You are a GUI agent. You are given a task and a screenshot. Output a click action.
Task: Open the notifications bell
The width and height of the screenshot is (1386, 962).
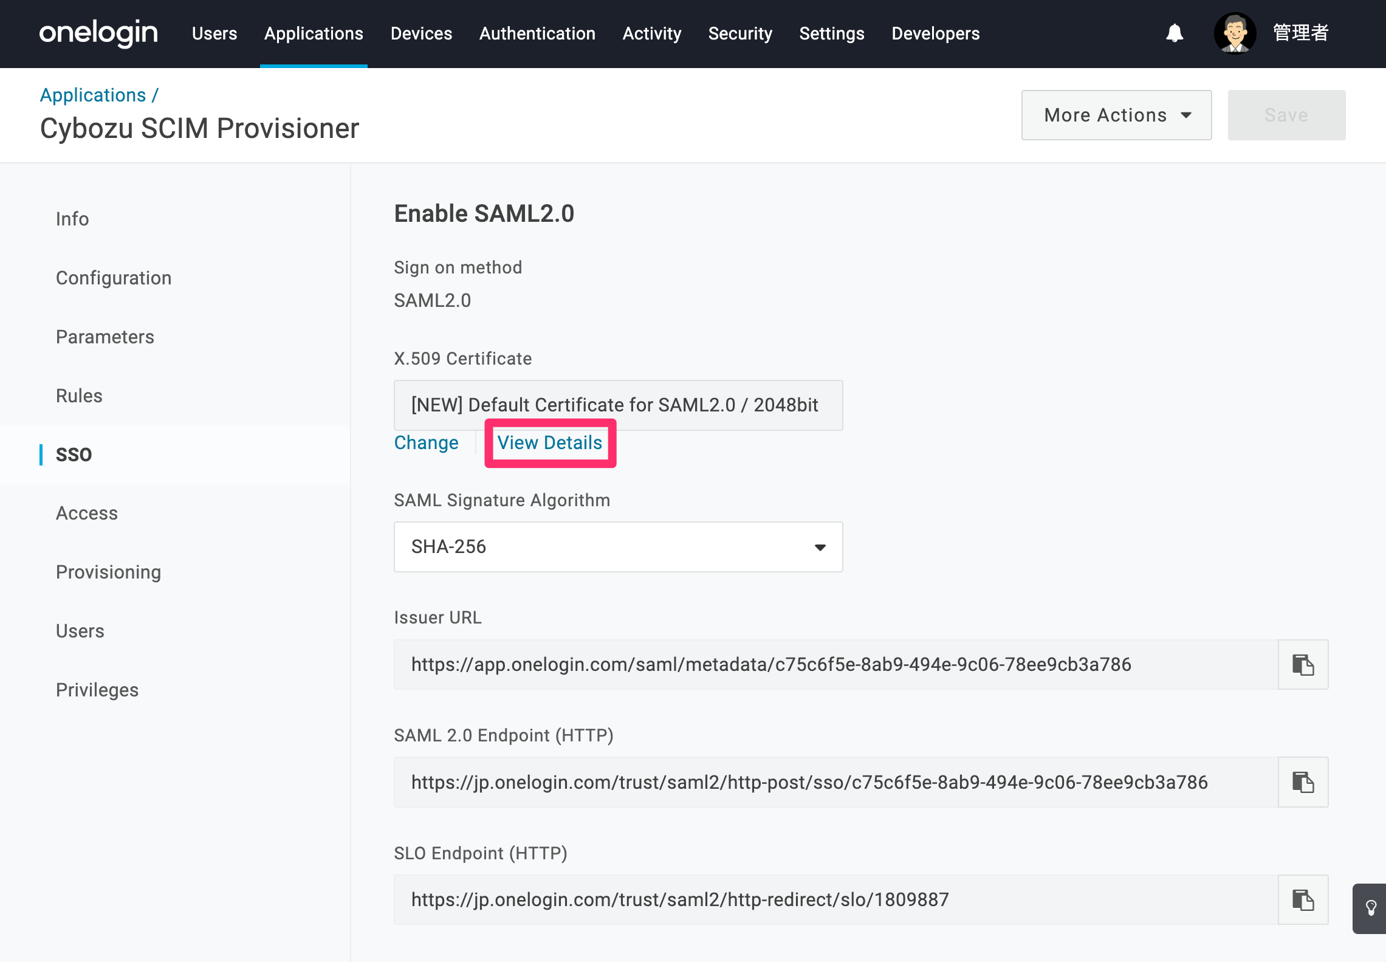tap(1175, 33)
